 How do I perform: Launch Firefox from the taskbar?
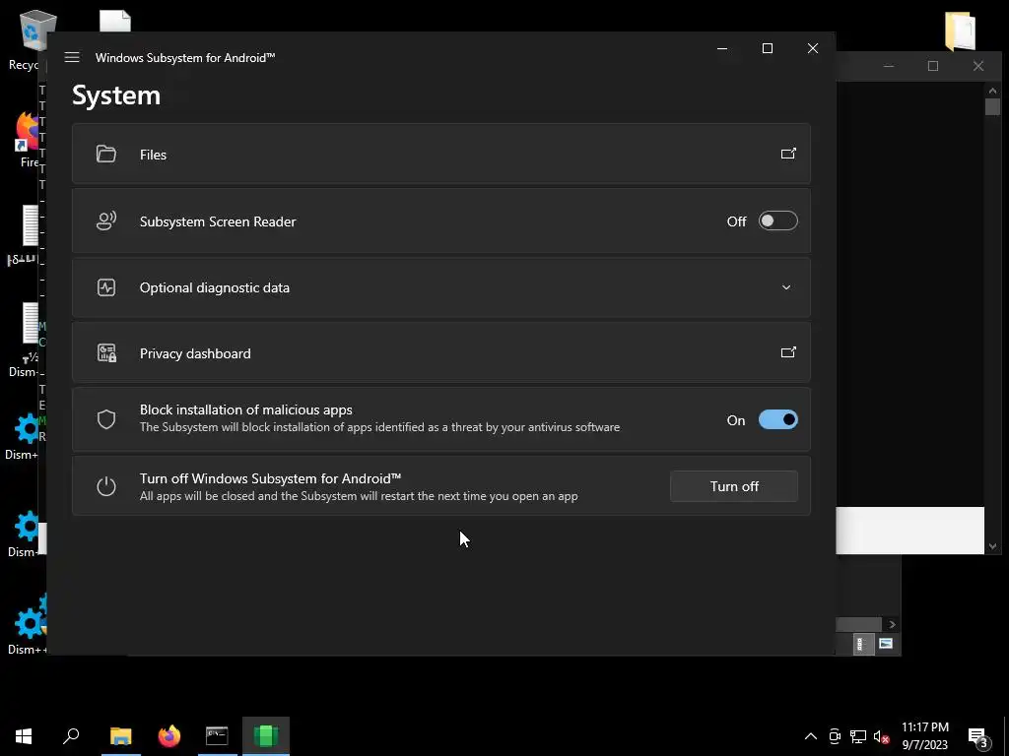pos(169,736)
